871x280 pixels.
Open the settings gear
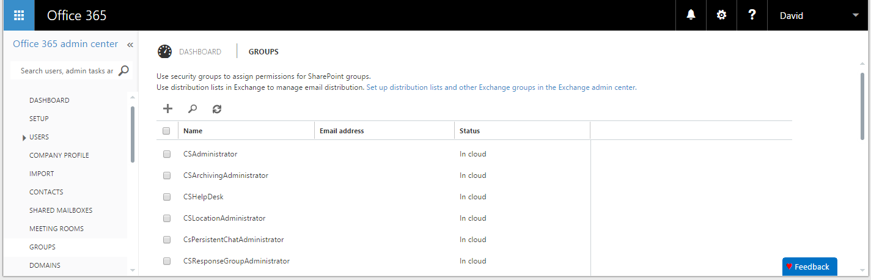click(721, 15)
